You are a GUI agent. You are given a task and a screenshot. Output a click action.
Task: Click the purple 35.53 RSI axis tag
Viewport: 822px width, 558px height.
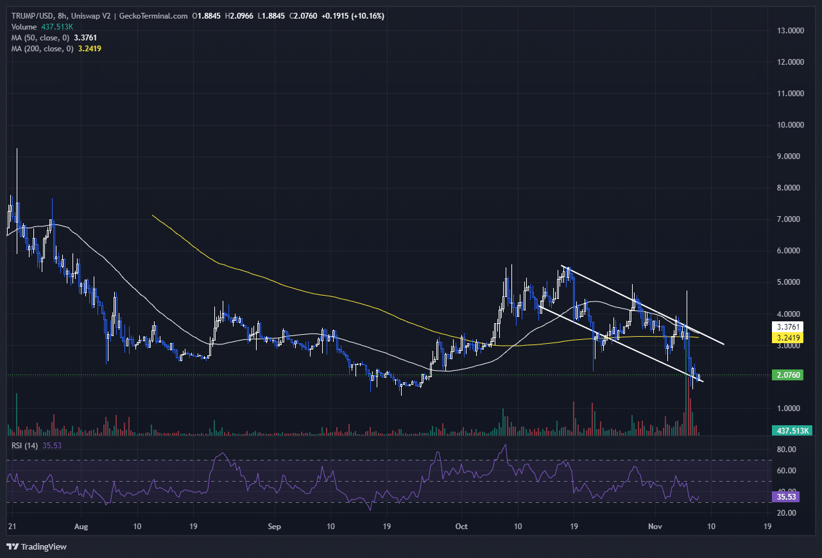[x=785, y=496]
